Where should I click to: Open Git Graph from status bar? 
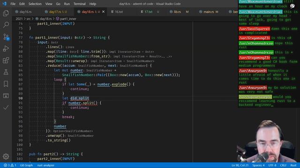[26, 165]
